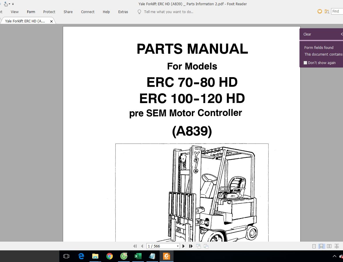This screenshot has height=262, width=343.
Task: Open the Form ribbon tab
Action: tap(31, 12)
